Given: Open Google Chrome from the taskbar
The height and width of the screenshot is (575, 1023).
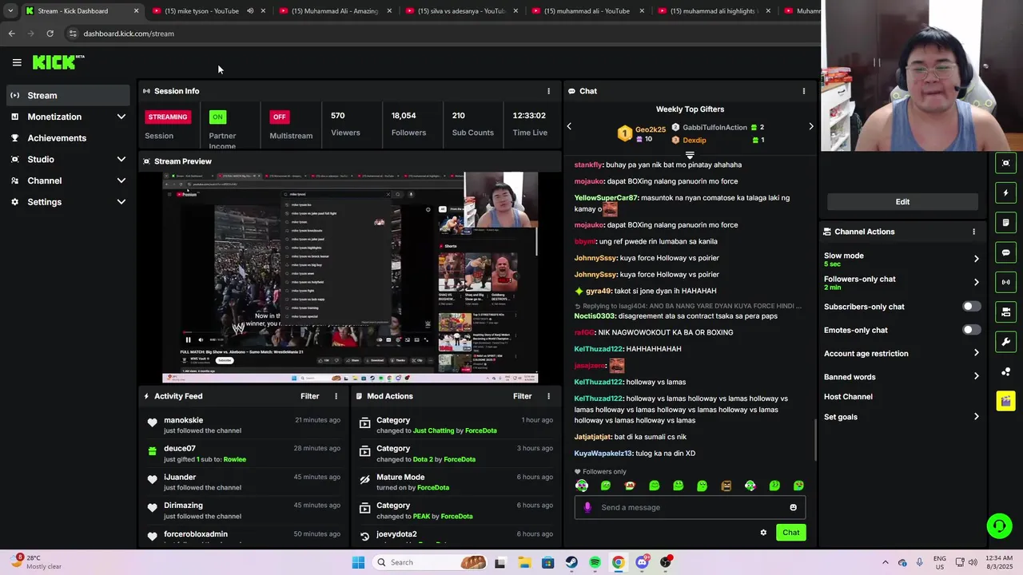Looking at the screenshot, I should coord(618,562).
